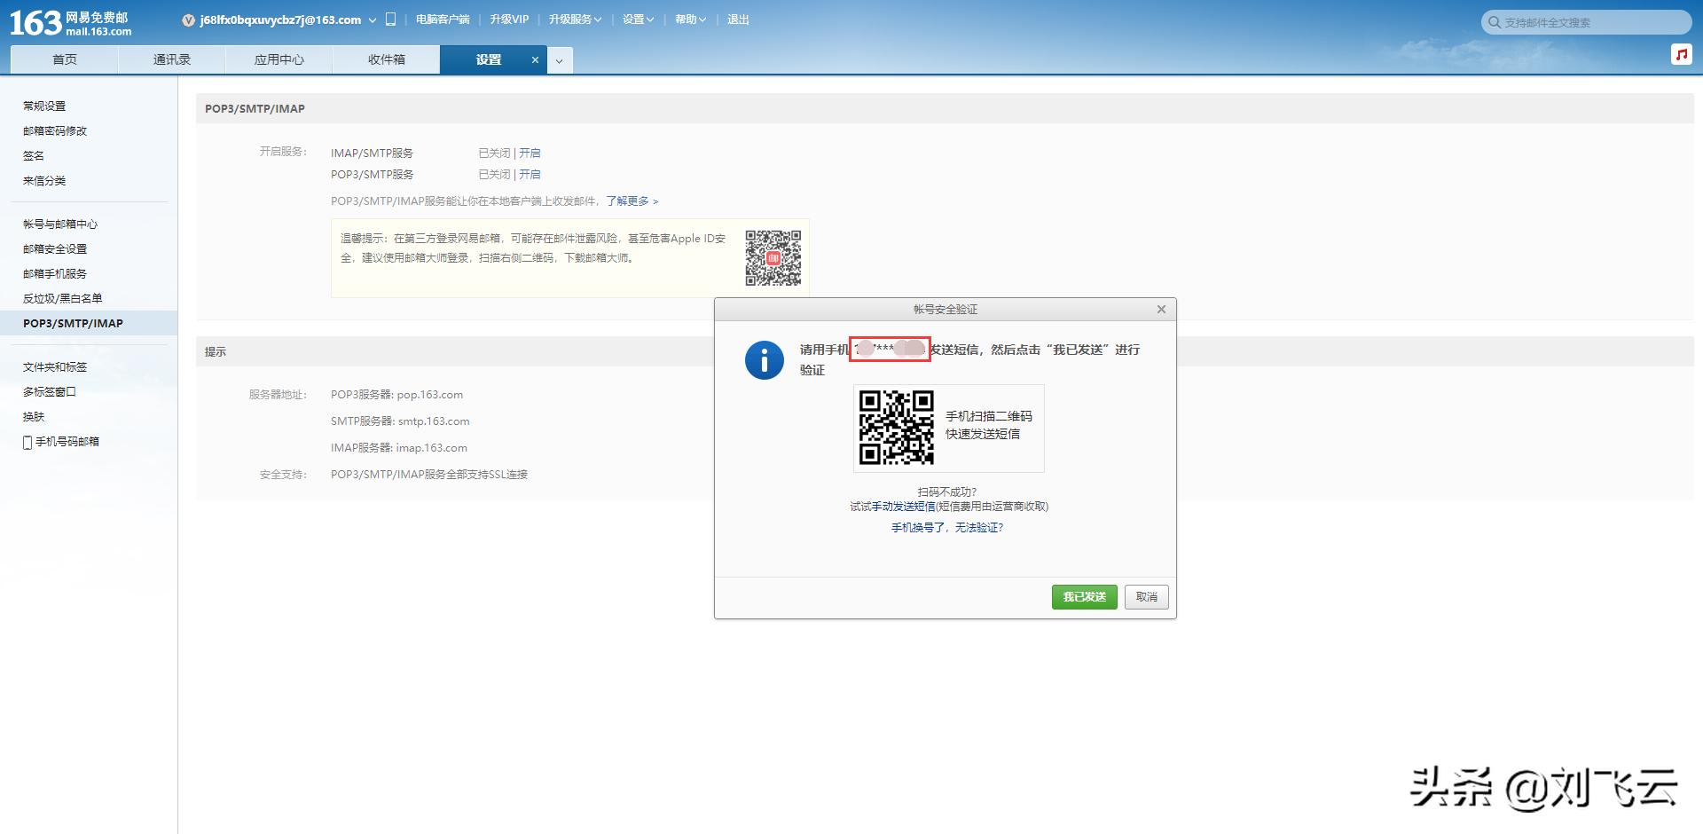Screen dimensions: 1703x834
Task: Switch to the 收件箱 tab
Action: [x=387, y=59]
